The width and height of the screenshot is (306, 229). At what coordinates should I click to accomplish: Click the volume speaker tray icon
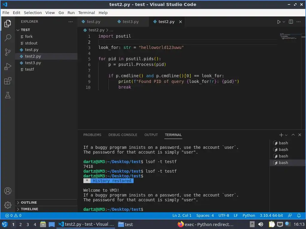pos(261,225)
